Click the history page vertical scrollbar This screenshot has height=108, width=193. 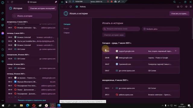(x=192, y=29)
